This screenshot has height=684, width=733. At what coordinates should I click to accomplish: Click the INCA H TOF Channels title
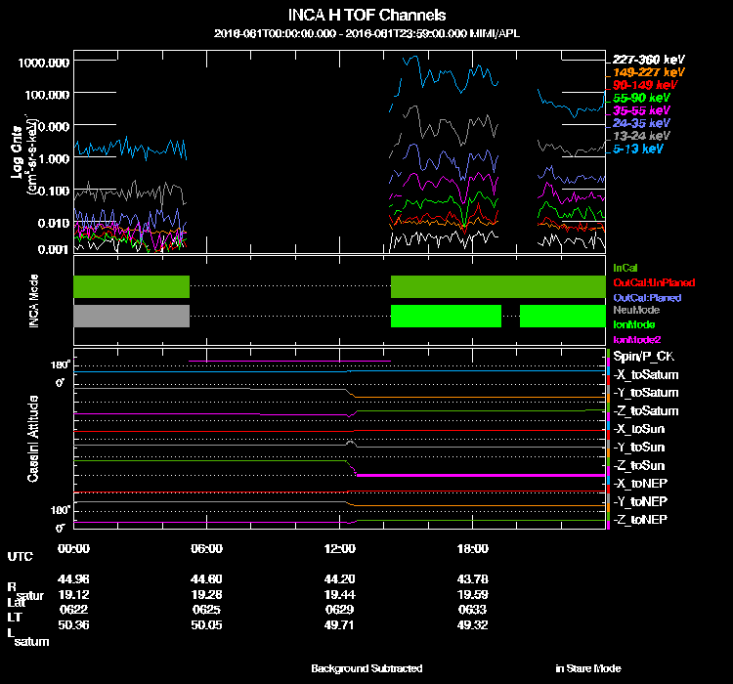coord(366,16)
